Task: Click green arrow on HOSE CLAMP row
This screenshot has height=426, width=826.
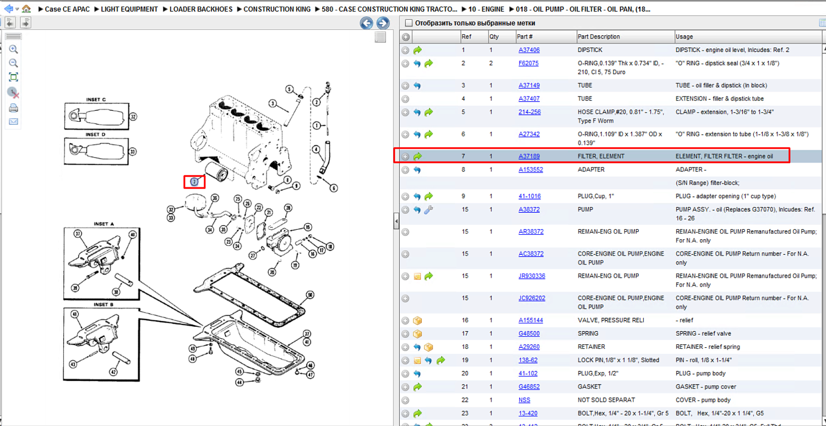Action: 429,112
